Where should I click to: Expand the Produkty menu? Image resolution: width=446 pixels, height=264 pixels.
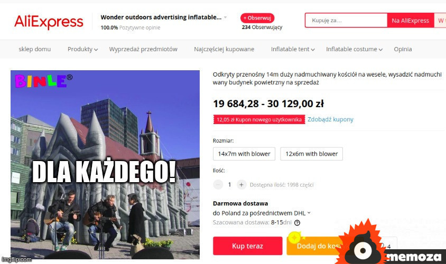click(82, 49)
